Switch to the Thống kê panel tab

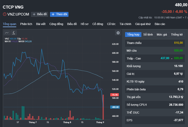pos(177,34)
